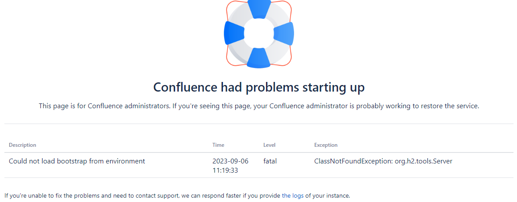517x202 pixels.
Task: Select the ClassNotFoundException org.h2.tools.Server text
Action: click(x=383, y=161)
